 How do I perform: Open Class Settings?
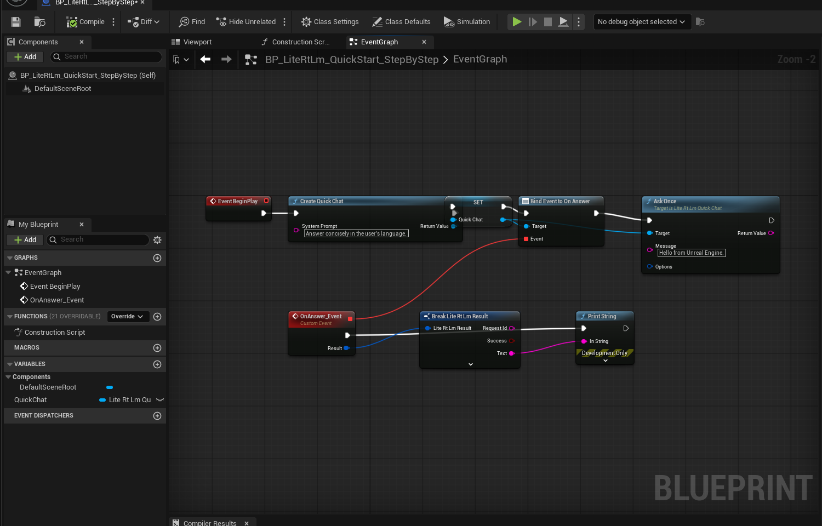click(x=330, y=22)
